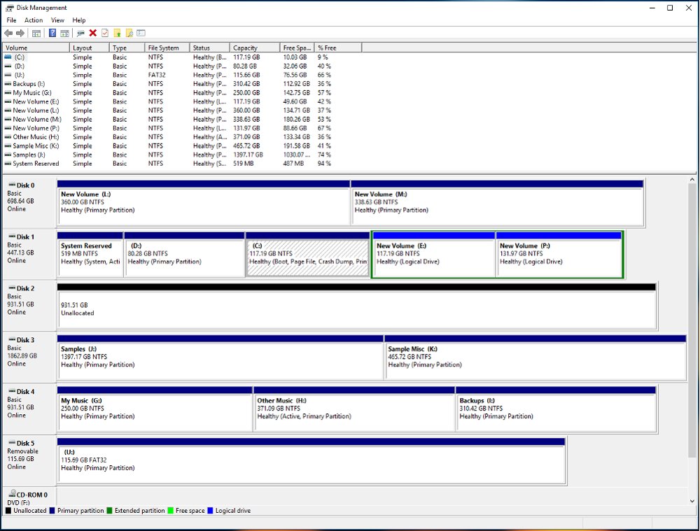Sort by the Capacity column header

click(x=255, y=48)
